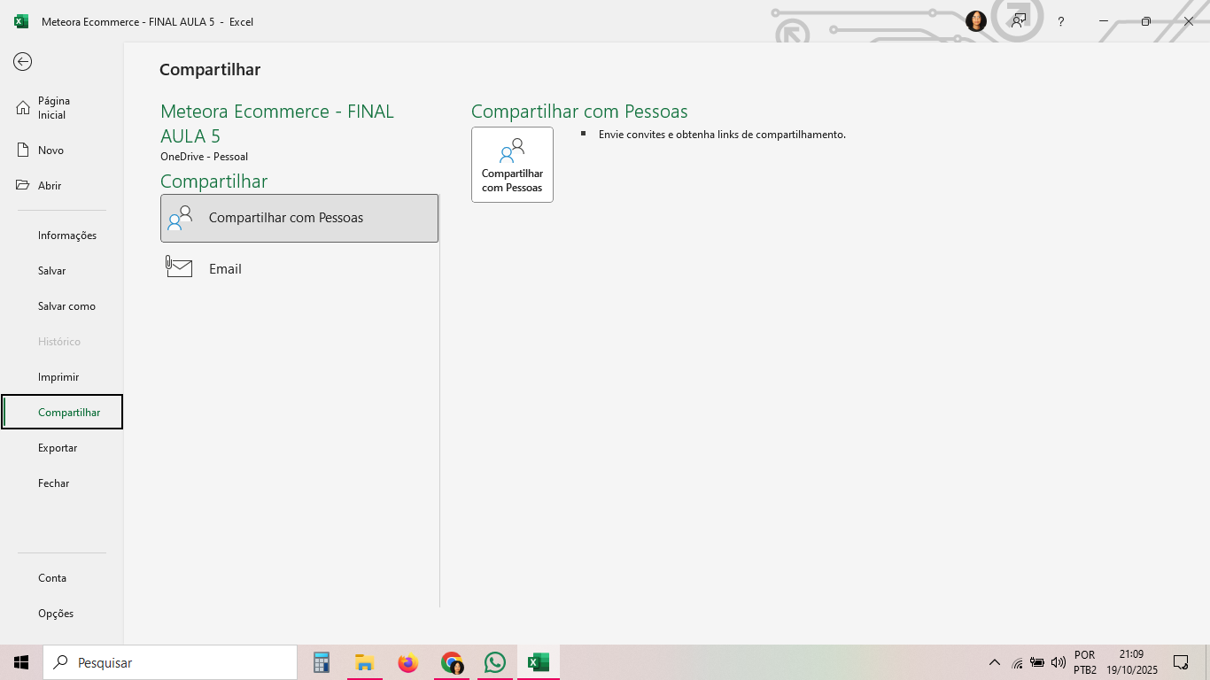The width and height of the screenshot is (1210, 680).
Task: Click the Excel taskbar icon
Action: coord(538,662)
